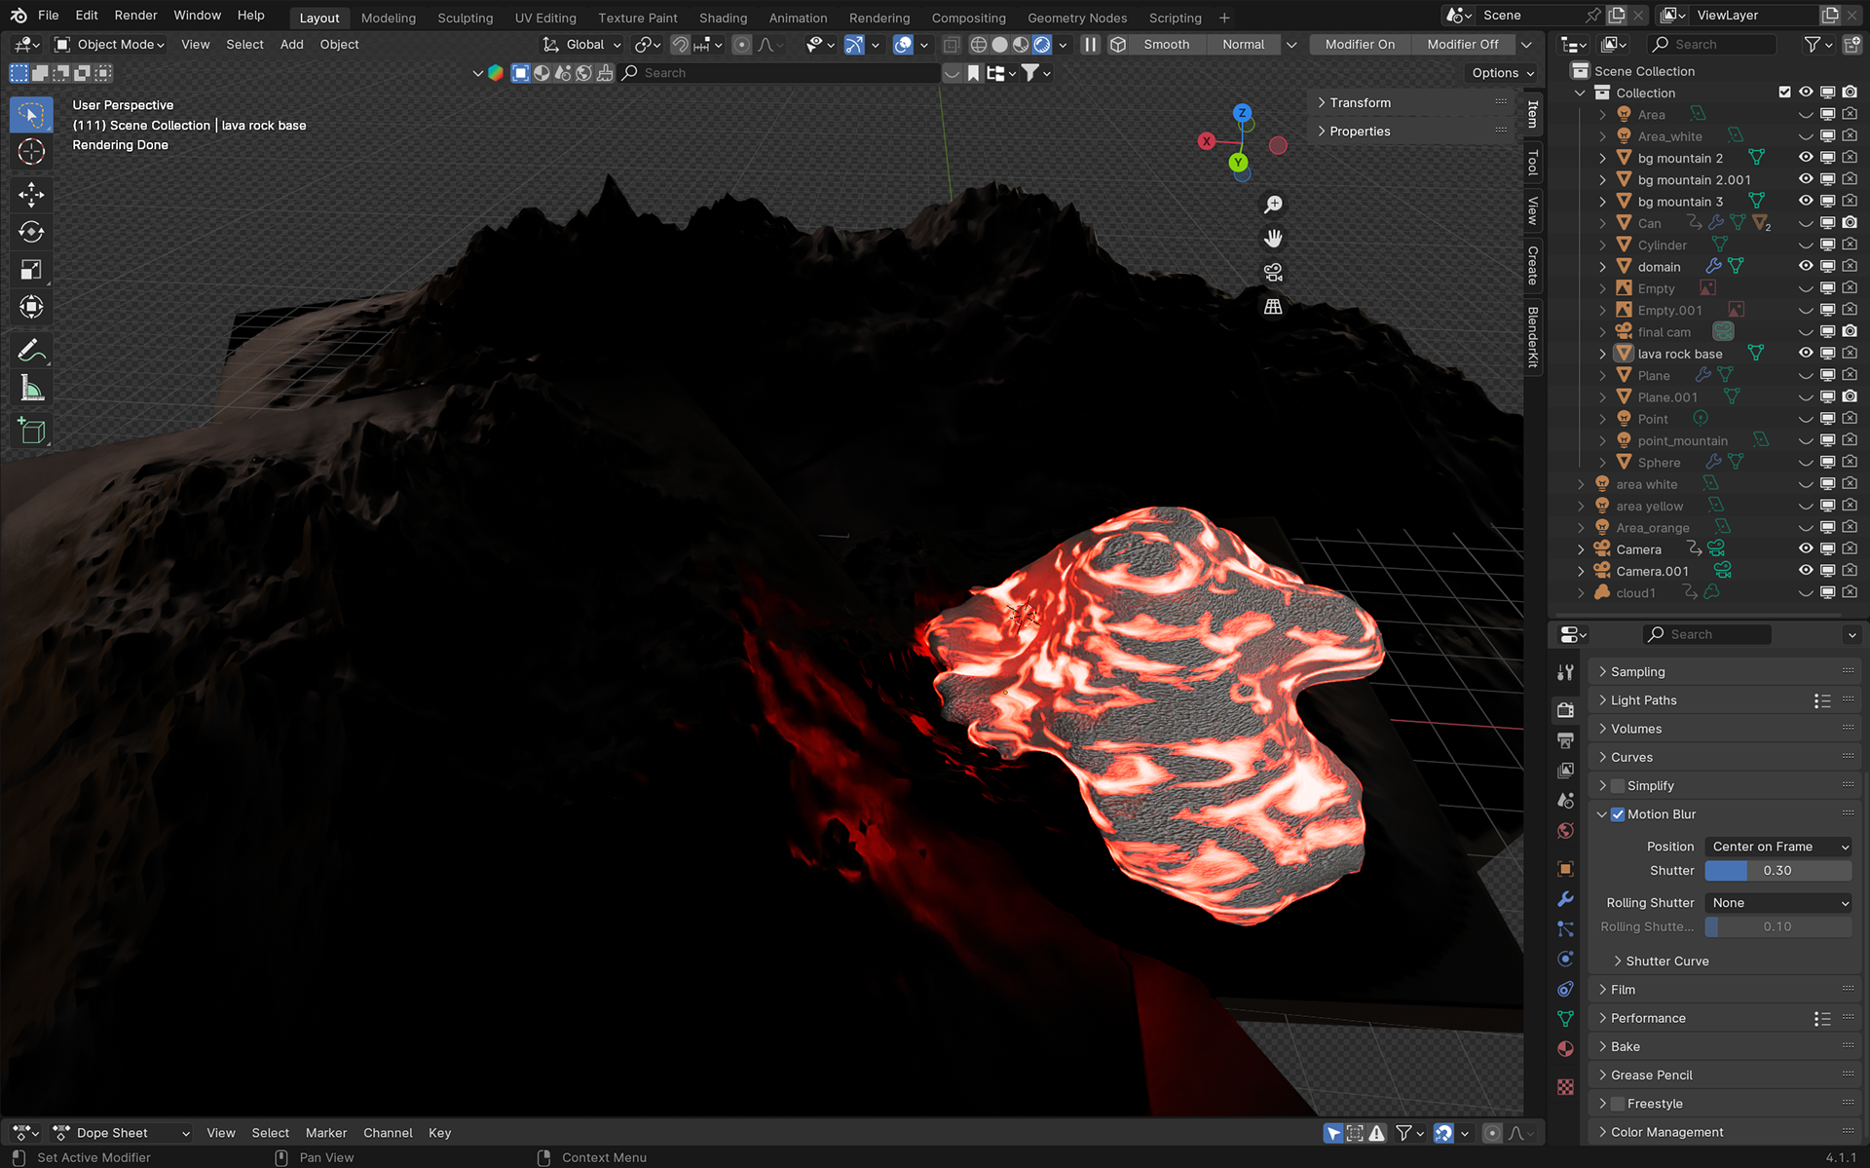Open the BlenderKit sidebar tab
The image size is (1870, 1168).
click(1533, 337)
